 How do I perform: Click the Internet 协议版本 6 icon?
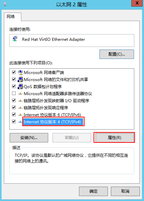point(20,115)
